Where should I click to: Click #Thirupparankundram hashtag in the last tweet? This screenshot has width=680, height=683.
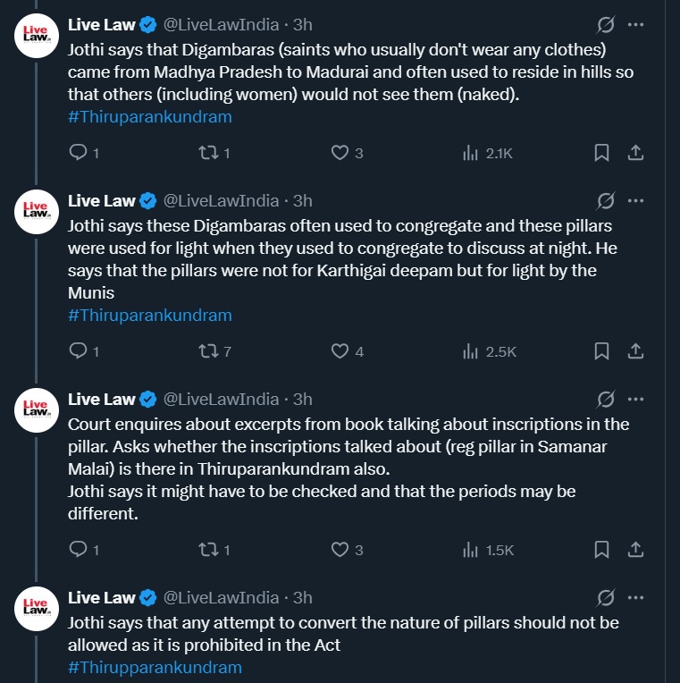[154, 668]
